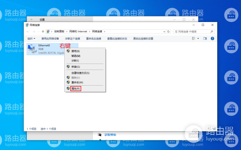Close the 网络连接 window
This screenshot has height=150, width=241.
(212, 25)
